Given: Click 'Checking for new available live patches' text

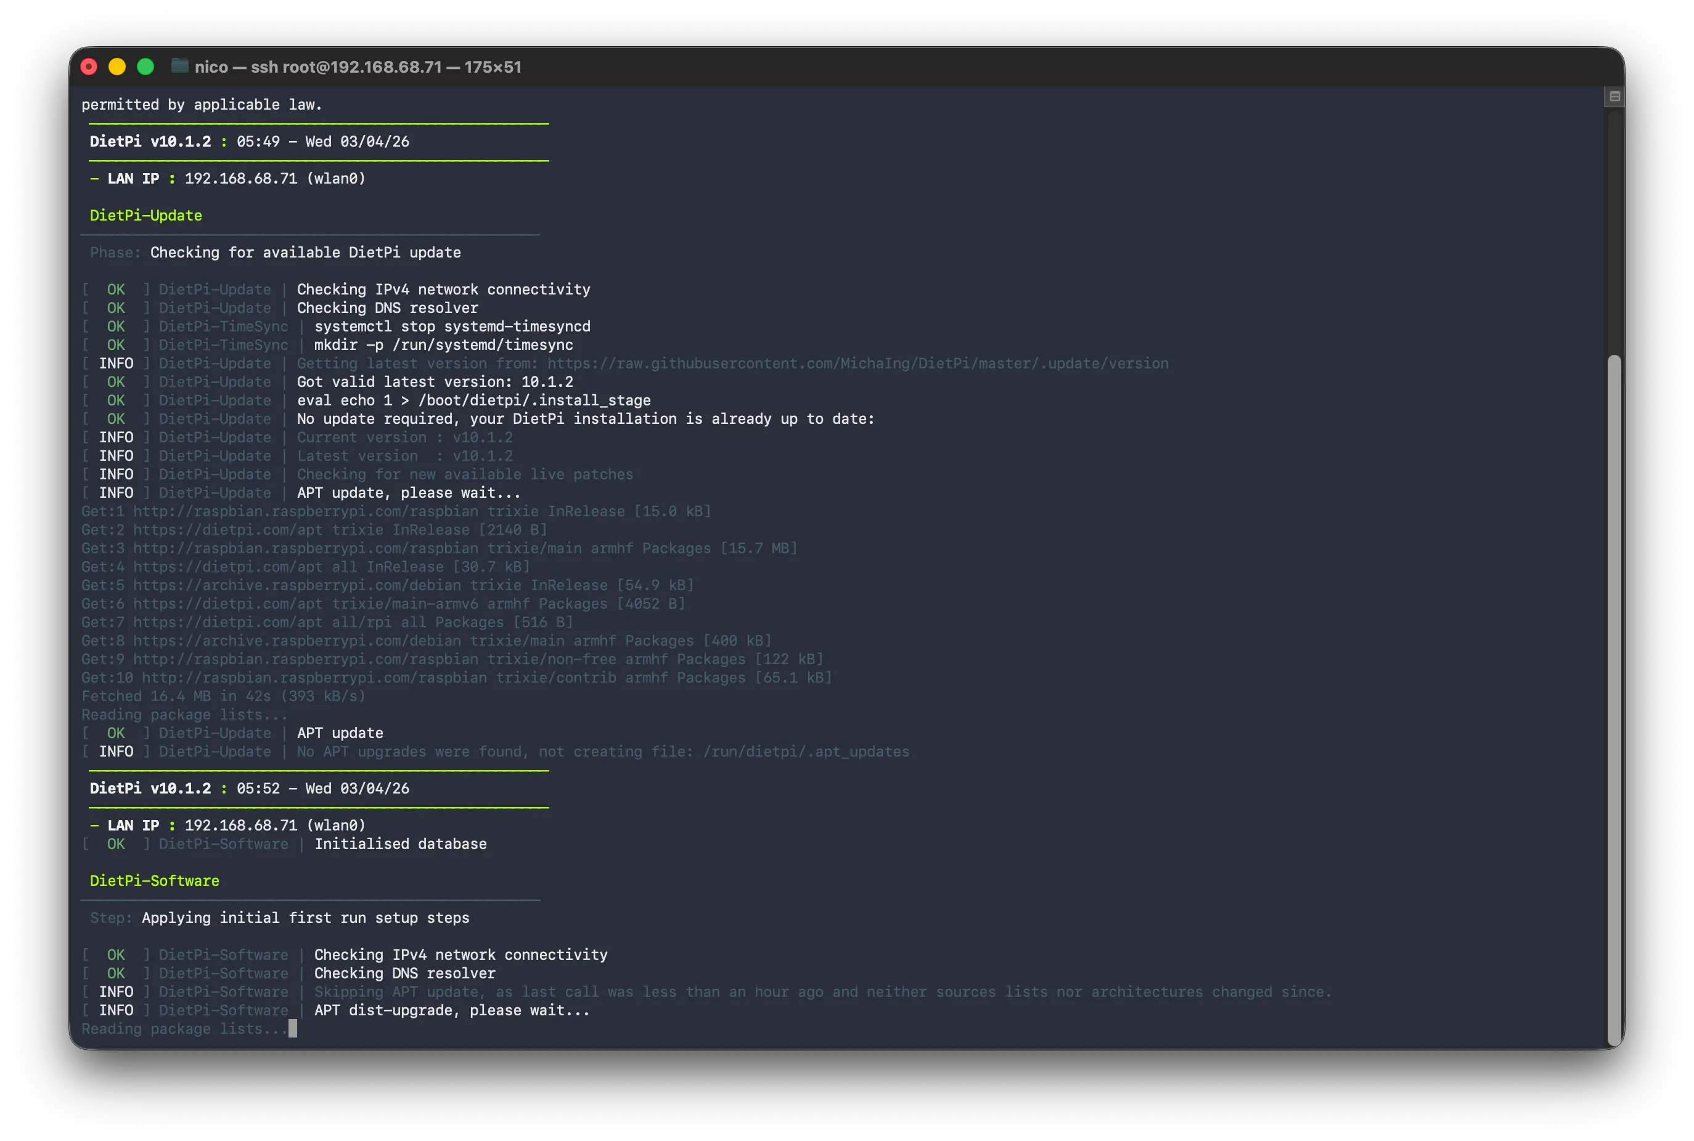Looking at the screenshot, I should [x=465, y=474].
